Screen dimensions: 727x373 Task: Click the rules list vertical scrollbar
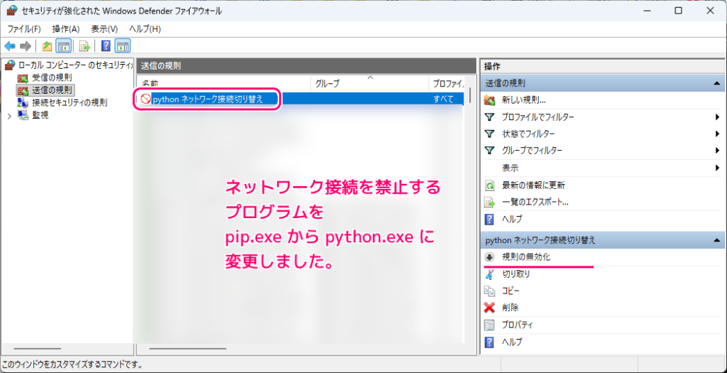470,95
